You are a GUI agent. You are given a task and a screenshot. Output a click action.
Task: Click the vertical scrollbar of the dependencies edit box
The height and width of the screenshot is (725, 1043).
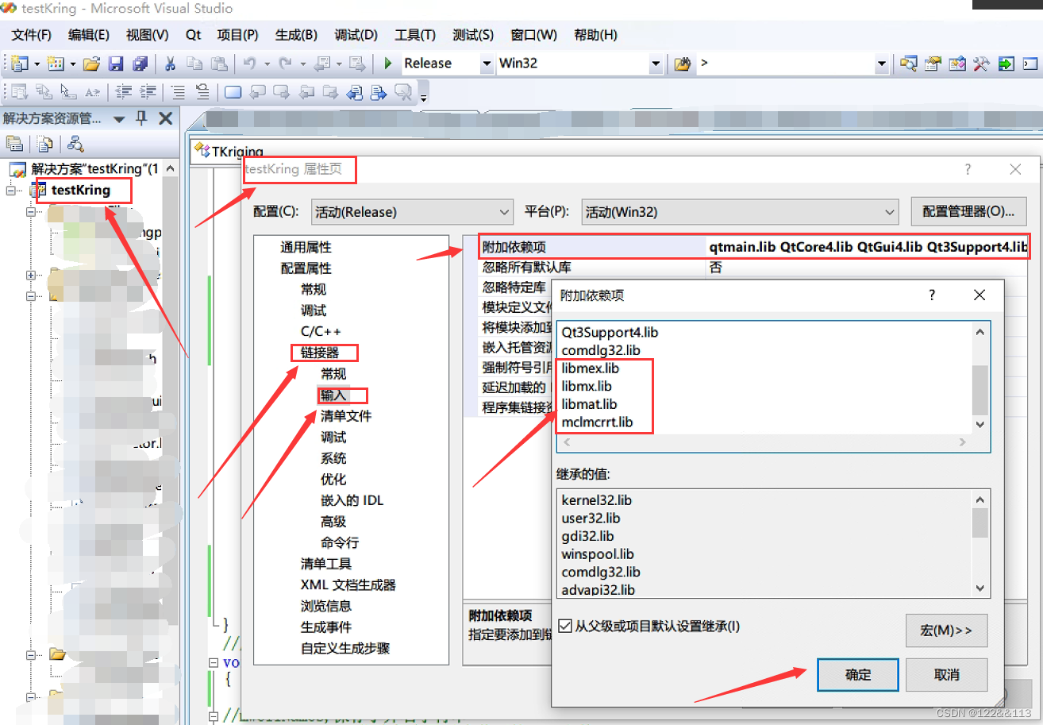click(x=981, y=378)
